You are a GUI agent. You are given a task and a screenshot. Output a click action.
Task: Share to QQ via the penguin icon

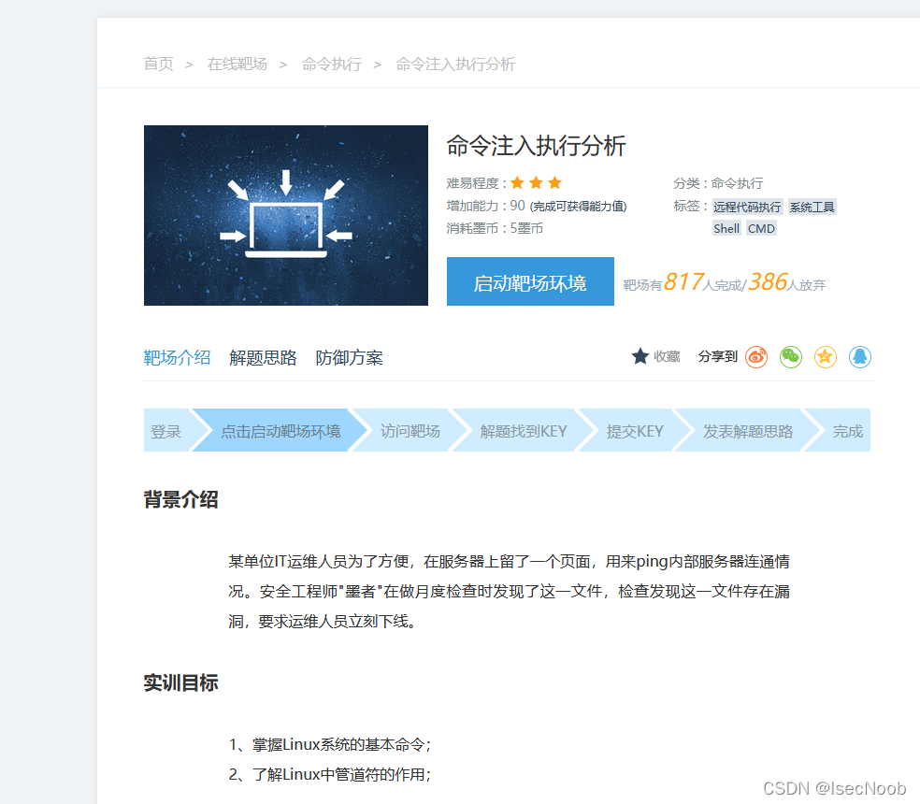coord(859,357)
